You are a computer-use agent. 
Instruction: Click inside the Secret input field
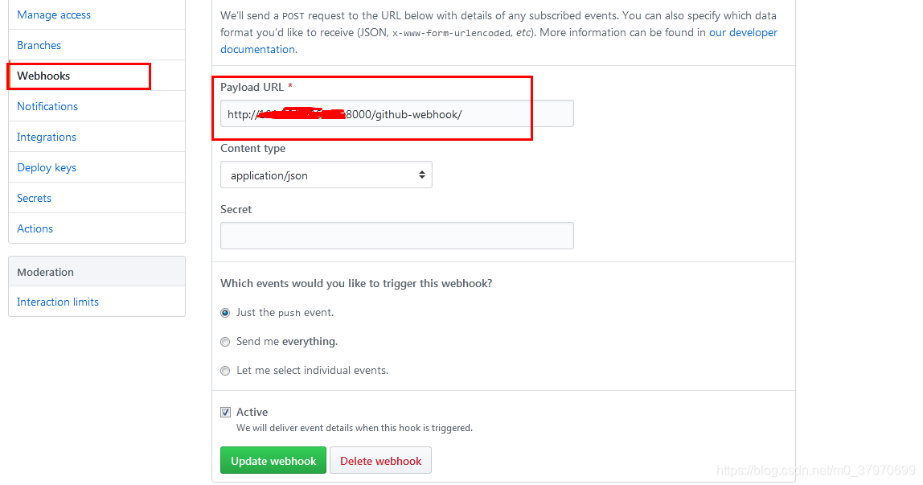coord(396,235)
